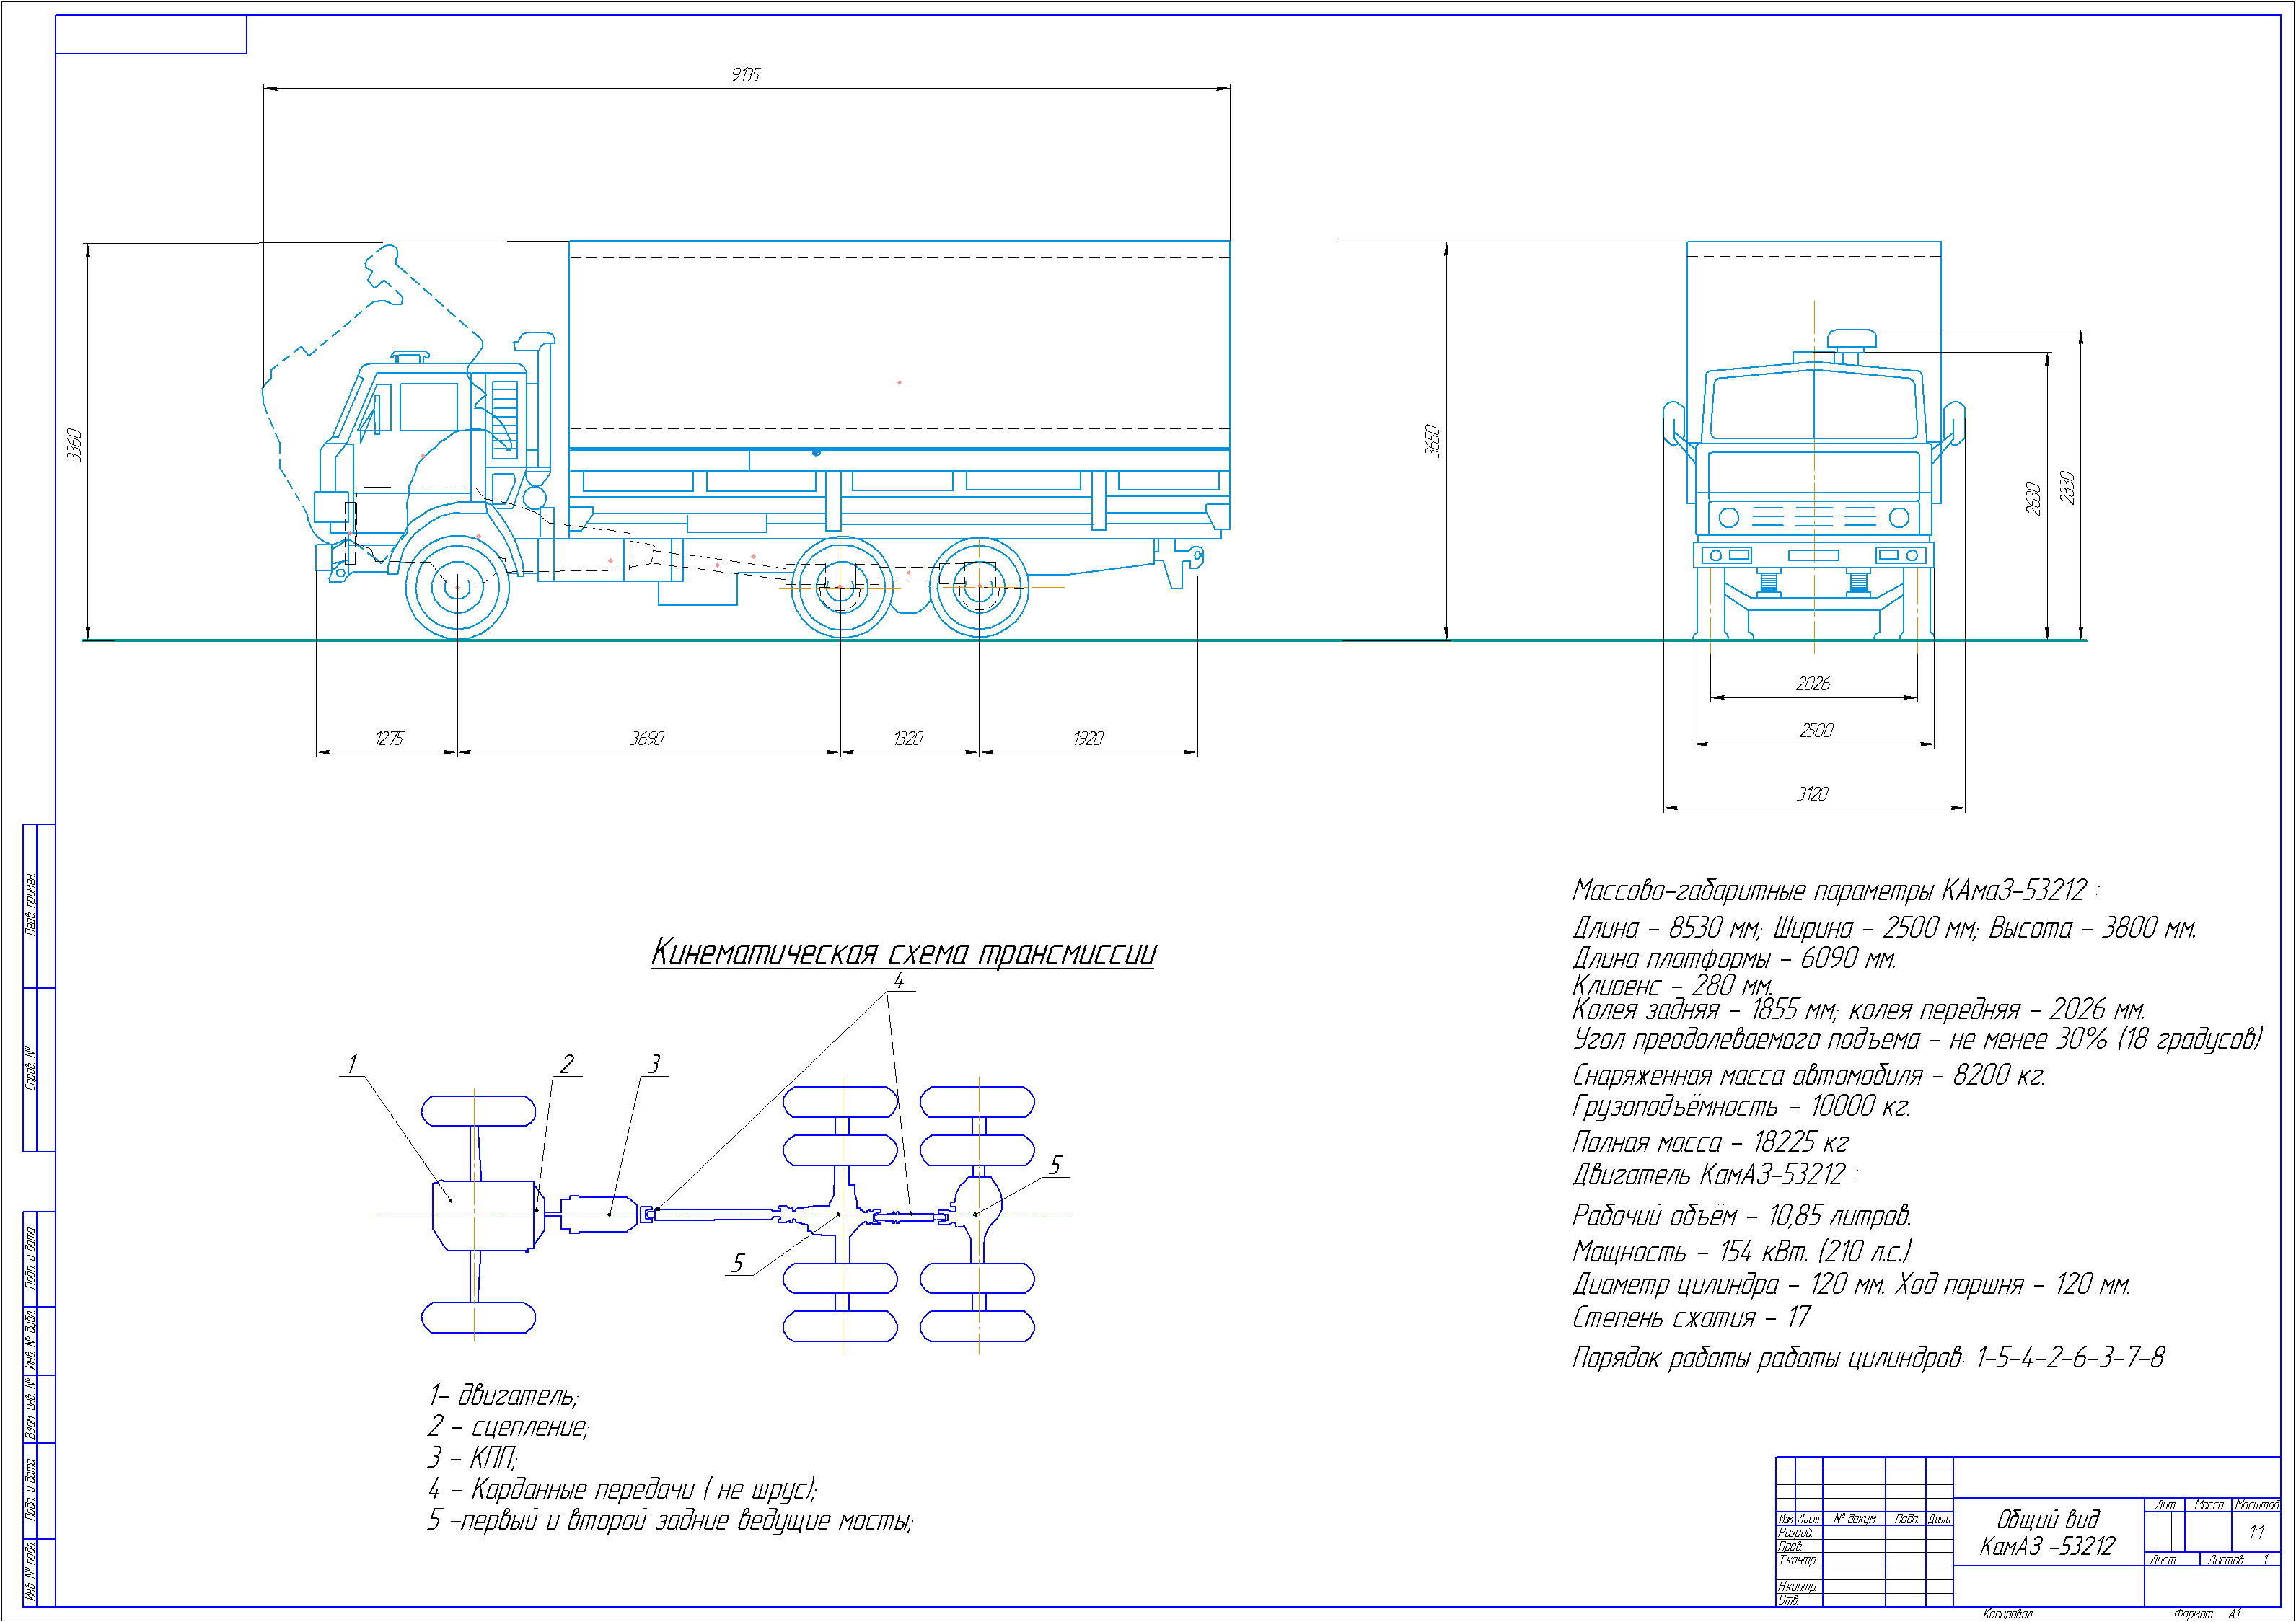Select the Порядок работы цилиндров text line
This screenshot has width=2296, height=1622.
tap(1867, 1358)
